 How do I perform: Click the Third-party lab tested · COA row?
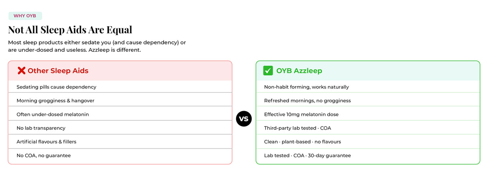pyautogui.click(x=368, y=128)
